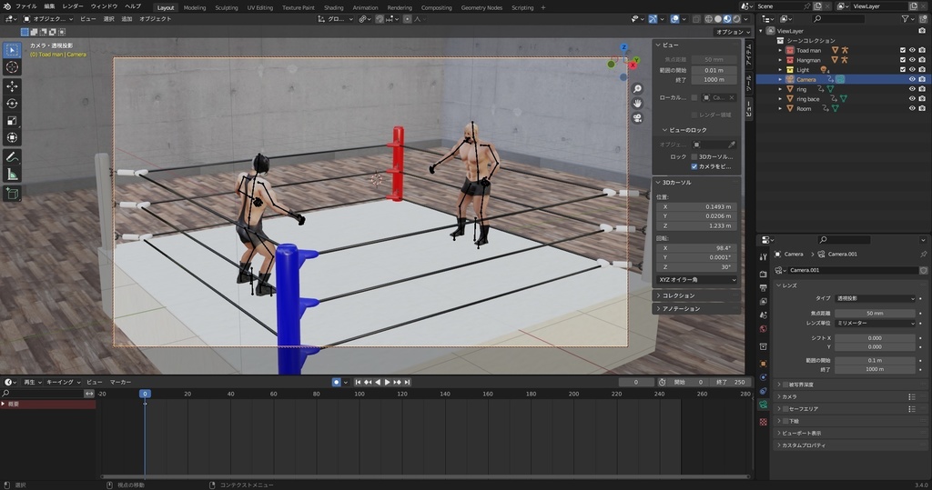Select the Add Cube tool

click(x=12, y=194)
